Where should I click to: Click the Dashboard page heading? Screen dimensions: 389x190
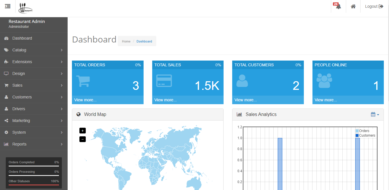(x=94, y=39)
